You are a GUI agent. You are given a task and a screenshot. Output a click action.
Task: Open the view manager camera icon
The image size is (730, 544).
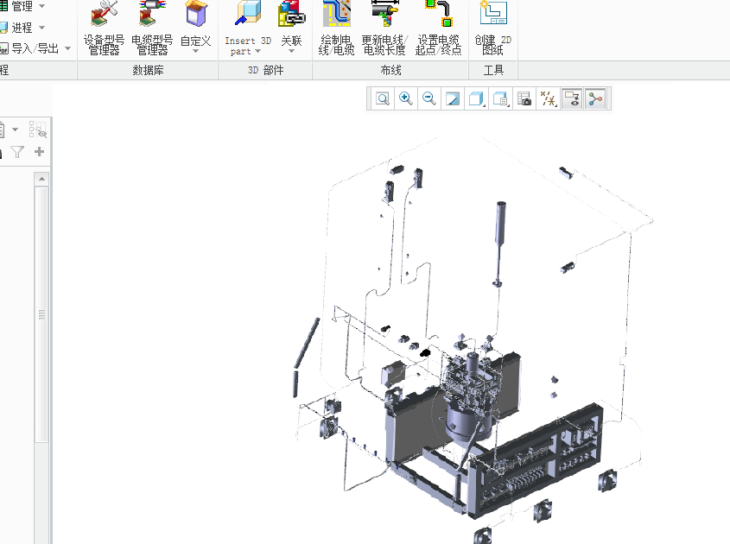(524, 98)
